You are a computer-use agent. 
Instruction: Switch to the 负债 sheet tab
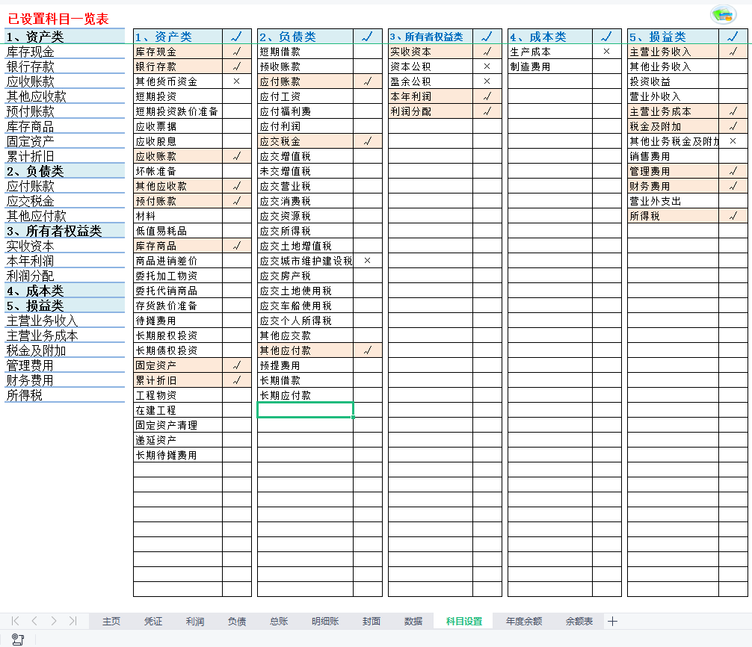point(237,621)
